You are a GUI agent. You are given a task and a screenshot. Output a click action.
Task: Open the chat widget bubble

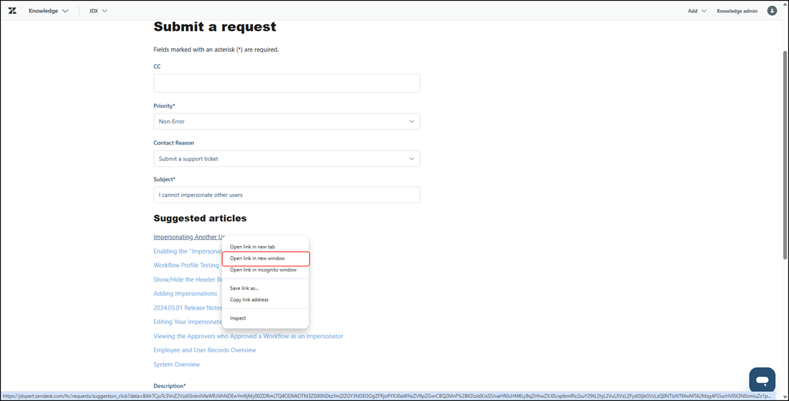(x=762, y=380)
